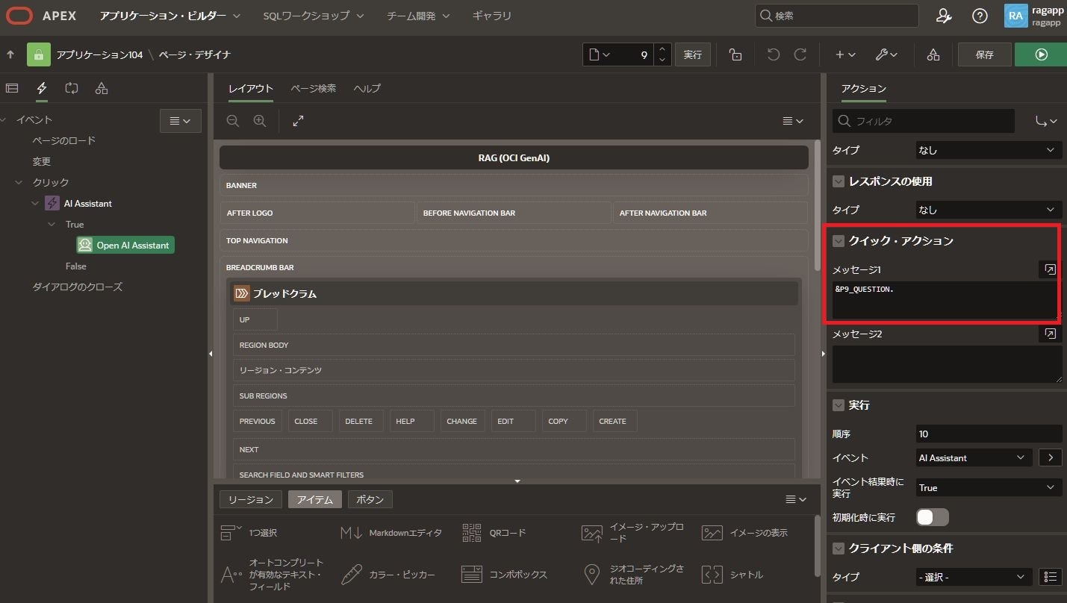Select the ダイアログのクローズ tree item

pos(78,287)
